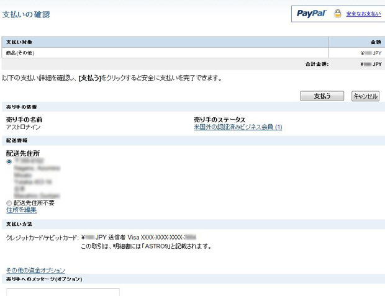Click the 配送情報 section header
The width and height of the screenshot is (385, 296).
pos(17,141)
